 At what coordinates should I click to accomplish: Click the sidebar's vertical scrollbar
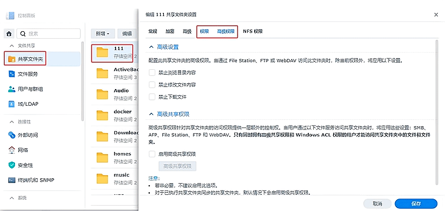(x=83, y=81)
